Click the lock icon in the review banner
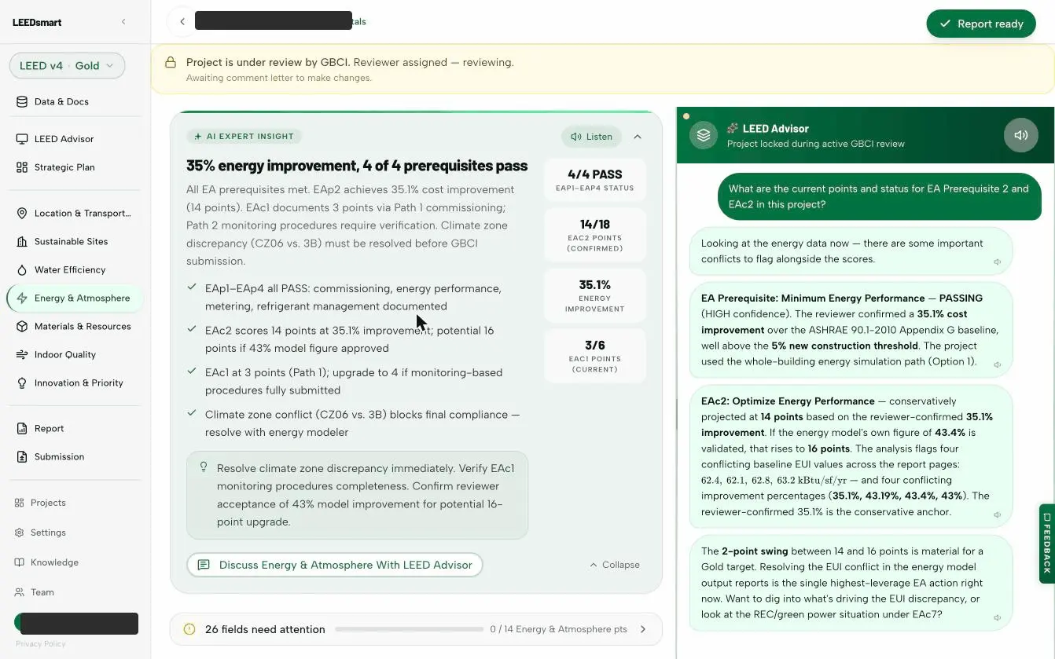This screenshot has width=1055, height=659. [170, 62]
